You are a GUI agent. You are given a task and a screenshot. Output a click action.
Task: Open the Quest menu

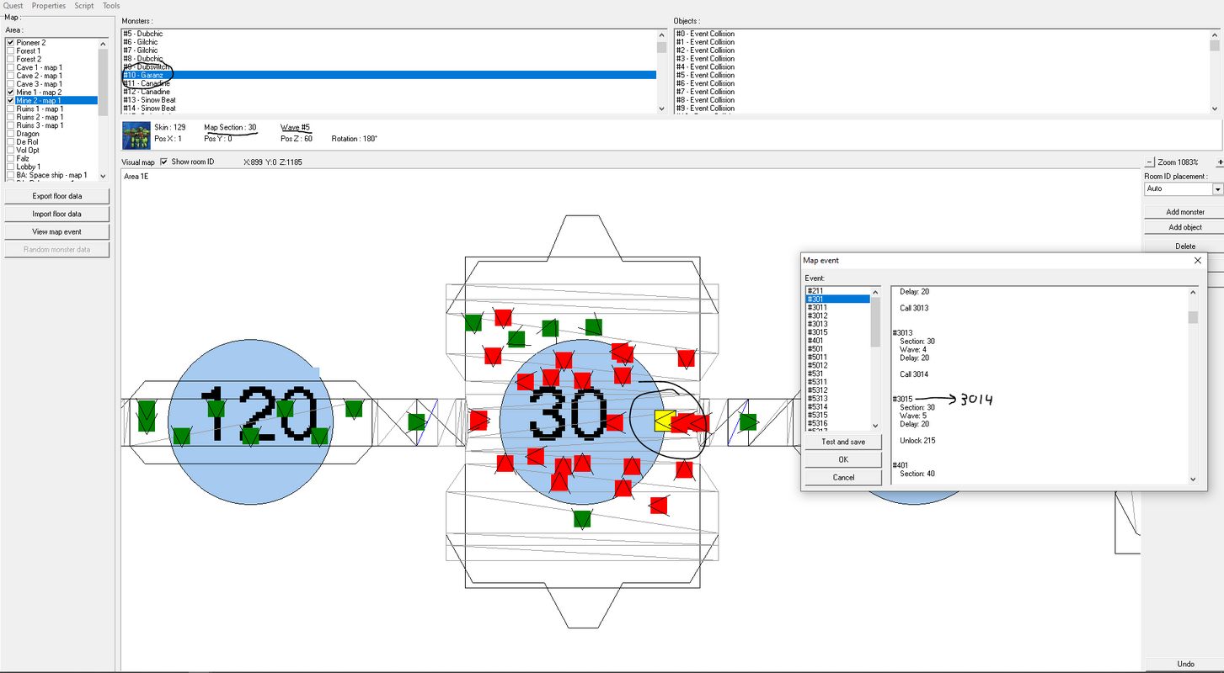point(13,6)
